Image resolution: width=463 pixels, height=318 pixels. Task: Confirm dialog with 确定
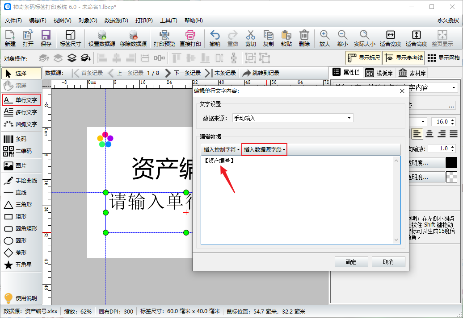click(x=351, y=262)
